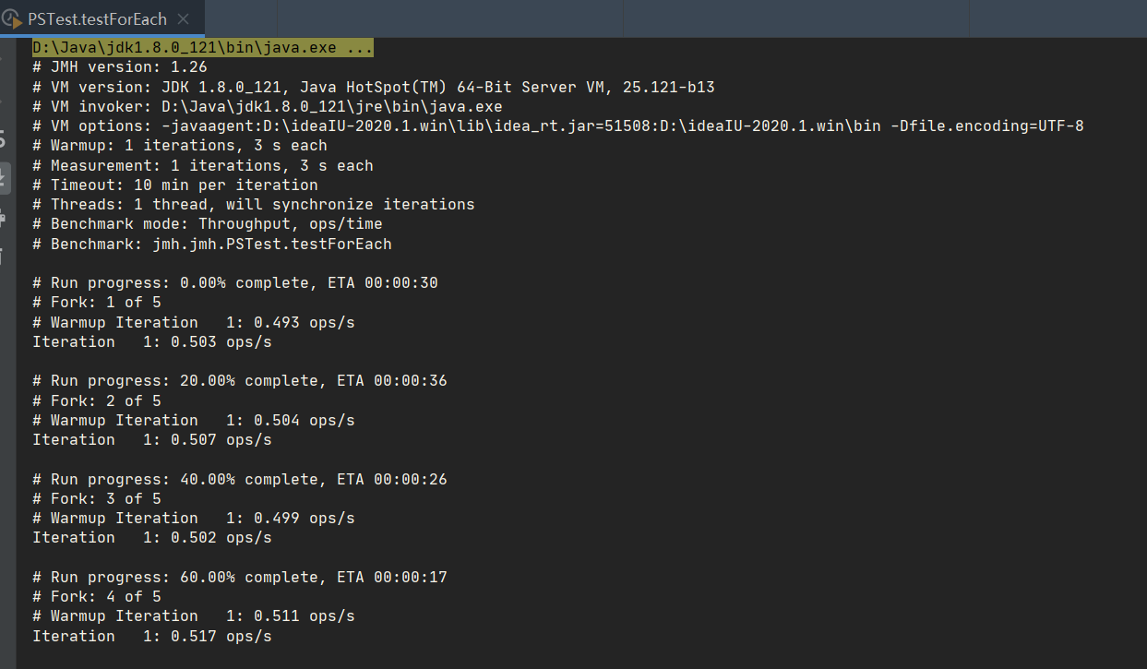Image resolution: width=1147 pixels, height=669 pixels.
Task: Click the '# VM options: -javaagent' line
Action: coord(558,125)
